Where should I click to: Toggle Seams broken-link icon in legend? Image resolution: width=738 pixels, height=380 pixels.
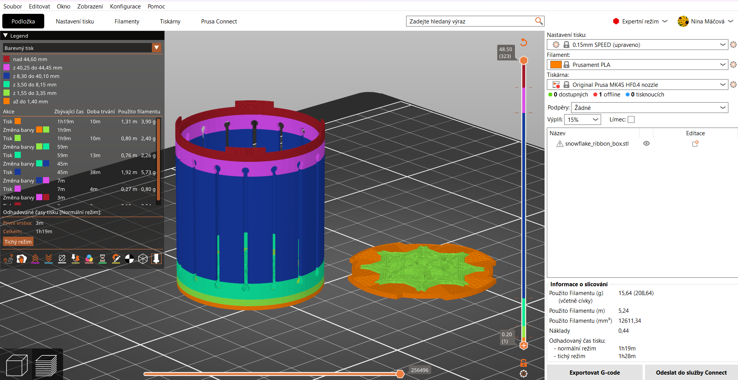pyautogui.click(x=62, y=259)
